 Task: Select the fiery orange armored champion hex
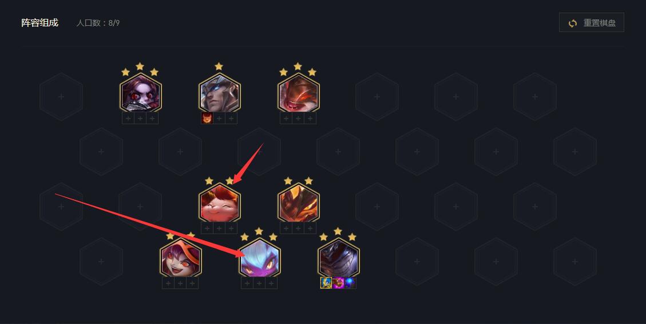(299, 203)
